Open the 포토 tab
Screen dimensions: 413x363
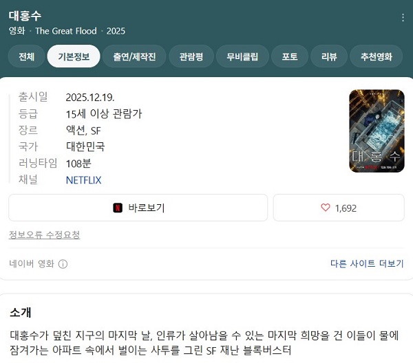click(x=290, y=56)
